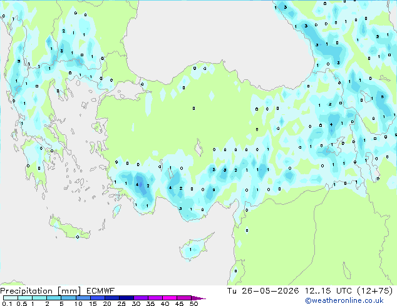This screenshot has width=397, height=306.
Task: Select the 20–25 mm legend color swatch
Action: click(x=111, y=298)
